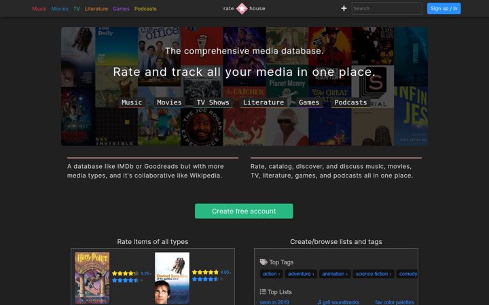Select the comedy tag
The width and height of the screenshot is (489, 305).
(x=407, y=274)
